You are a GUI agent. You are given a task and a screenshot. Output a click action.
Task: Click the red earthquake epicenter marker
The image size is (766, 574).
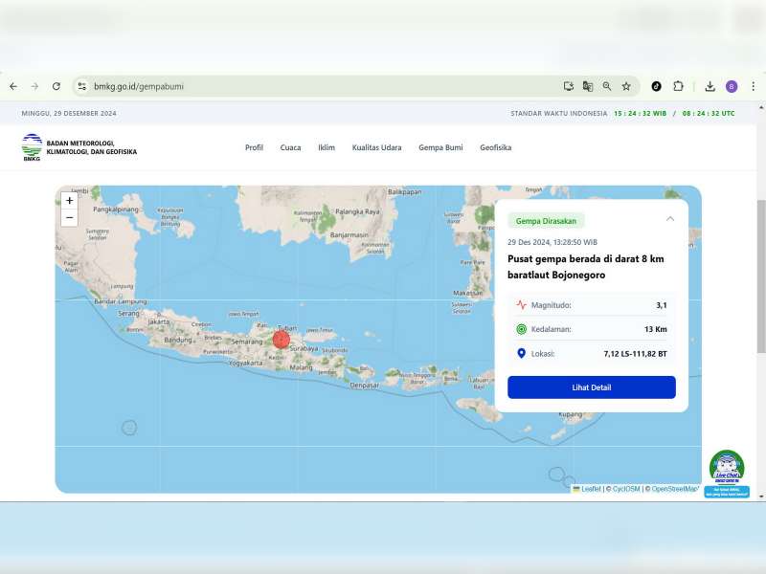click(282, 339)
